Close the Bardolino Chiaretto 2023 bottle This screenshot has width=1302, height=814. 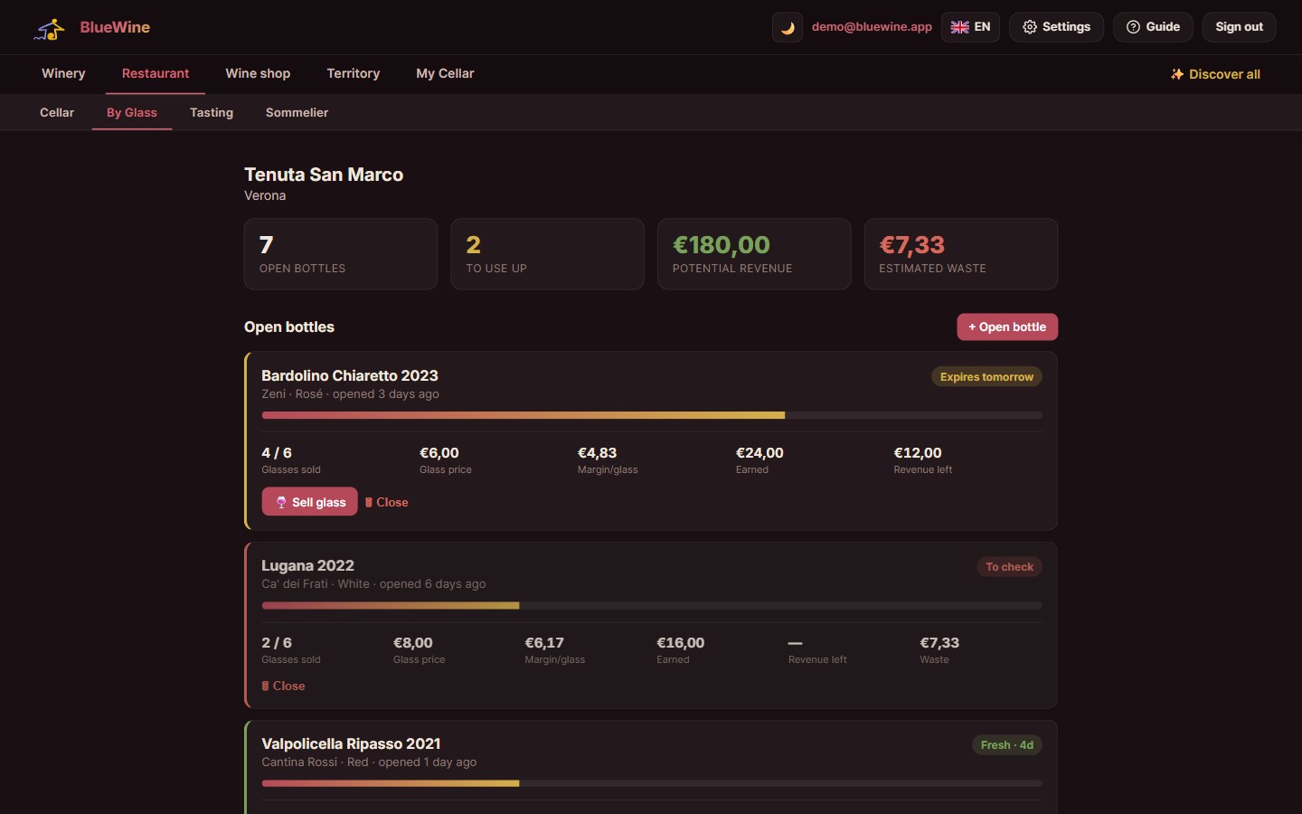[386, 502]
